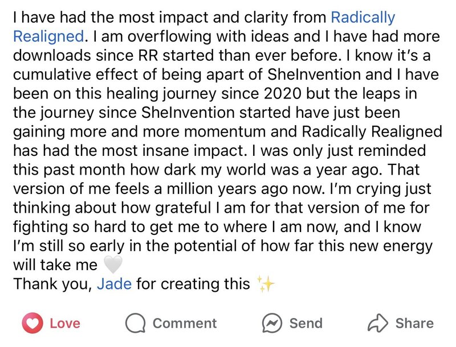Open the blue 'Realigned' link on second line
The width and height of the screenshot is (456, 347).
pyautogui.click(x=48, y=36)
